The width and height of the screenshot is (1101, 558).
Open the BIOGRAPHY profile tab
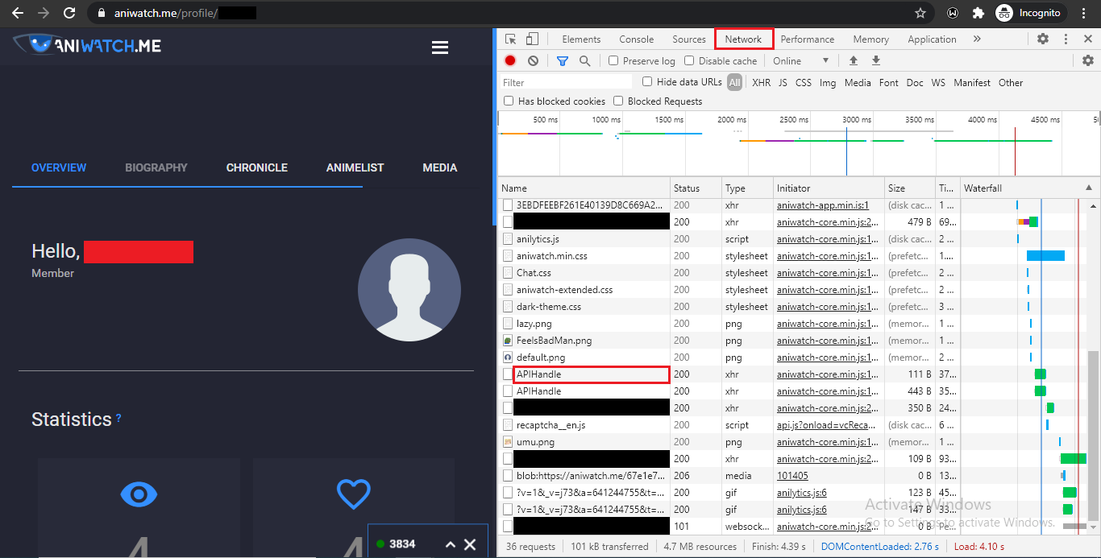coord(156,167)
